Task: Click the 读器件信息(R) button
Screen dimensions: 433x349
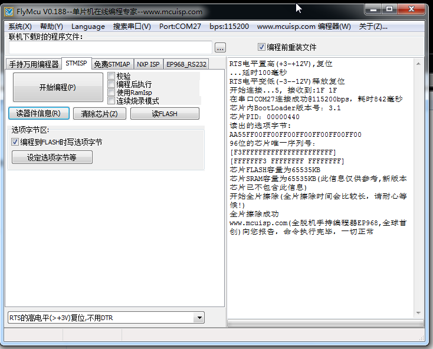Action: tap(39, 114)
